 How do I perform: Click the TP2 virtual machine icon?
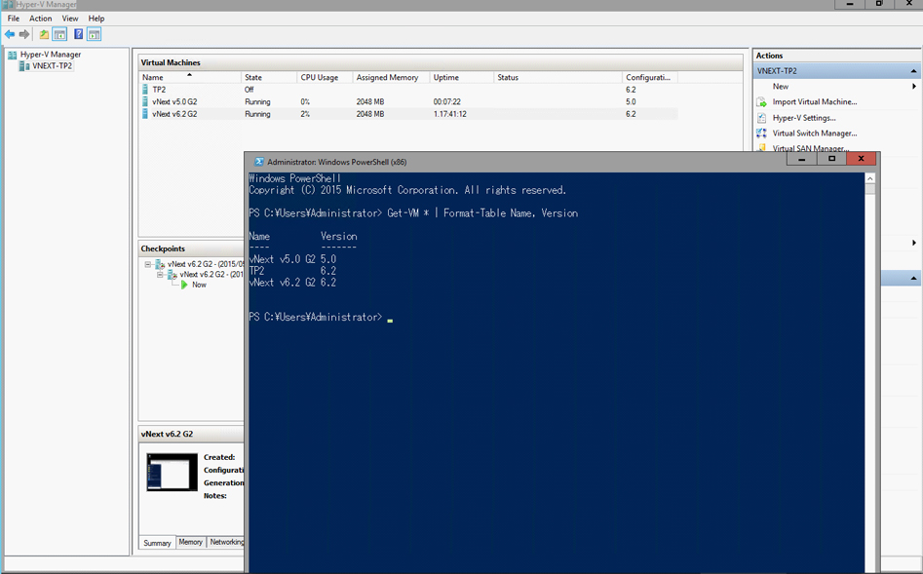(x=145, y=90)
